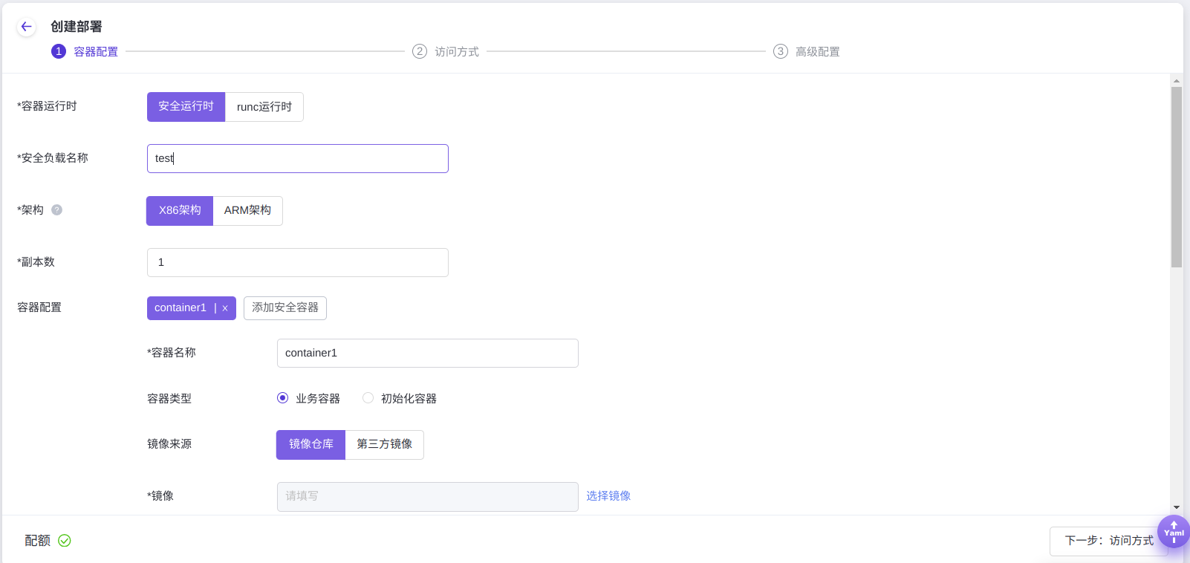Remove container1 tab with x icon

(x=225, y=308)
